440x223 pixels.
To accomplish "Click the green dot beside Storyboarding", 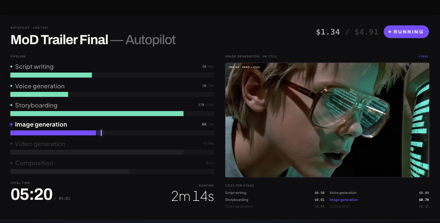I will (11, 105).
